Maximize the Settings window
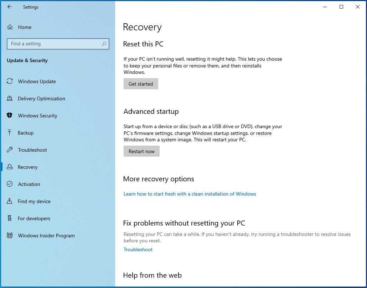This screenshot has width=367, height=288. (x=341, y=7)
